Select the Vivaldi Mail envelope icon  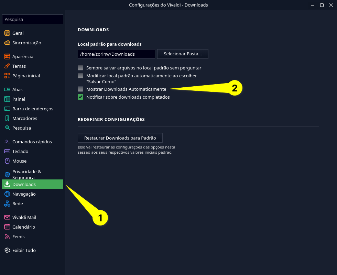point(7,217)
